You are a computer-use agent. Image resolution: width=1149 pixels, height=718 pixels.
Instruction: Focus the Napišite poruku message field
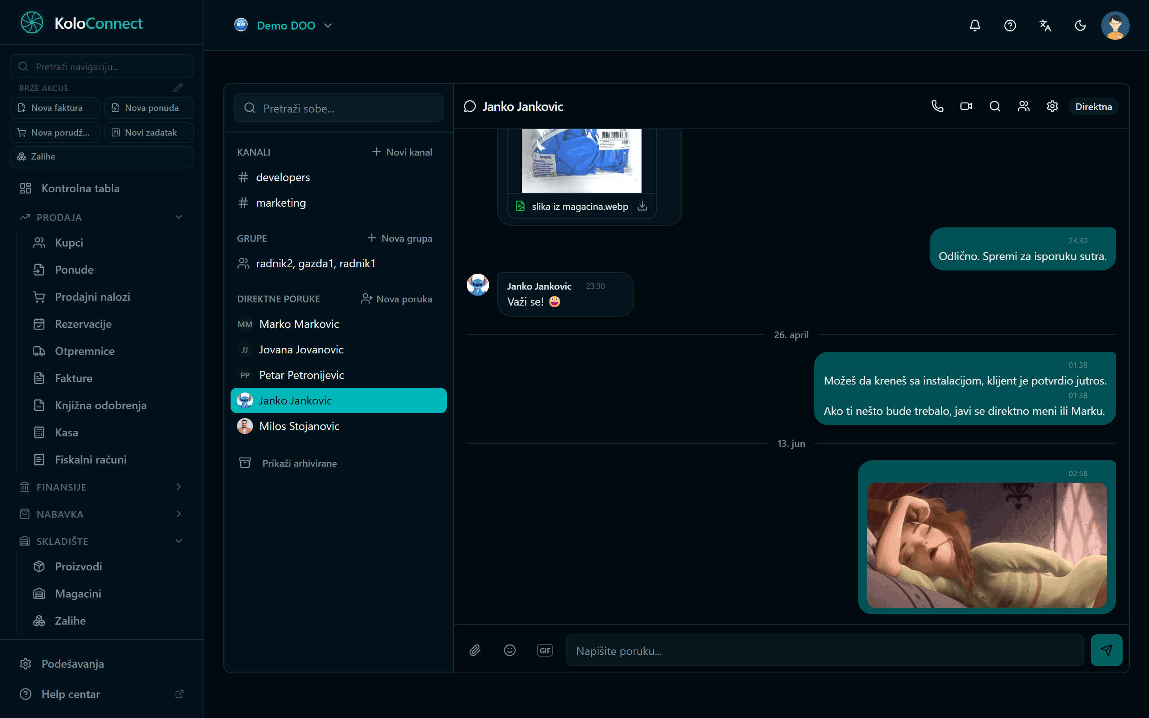click(825, 650)
